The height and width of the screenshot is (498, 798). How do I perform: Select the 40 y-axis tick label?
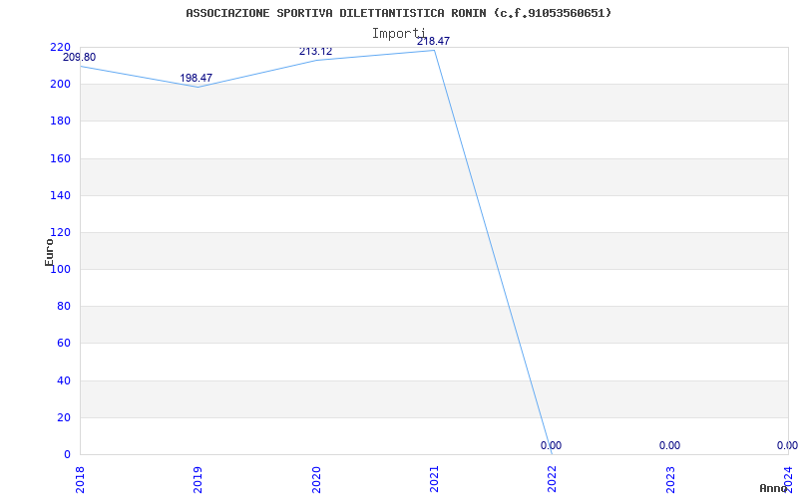coord(64,380)
